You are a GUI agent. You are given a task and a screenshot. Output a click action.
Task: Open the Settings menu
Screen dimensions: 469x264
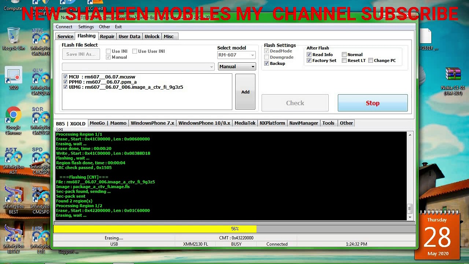[86, 27]
